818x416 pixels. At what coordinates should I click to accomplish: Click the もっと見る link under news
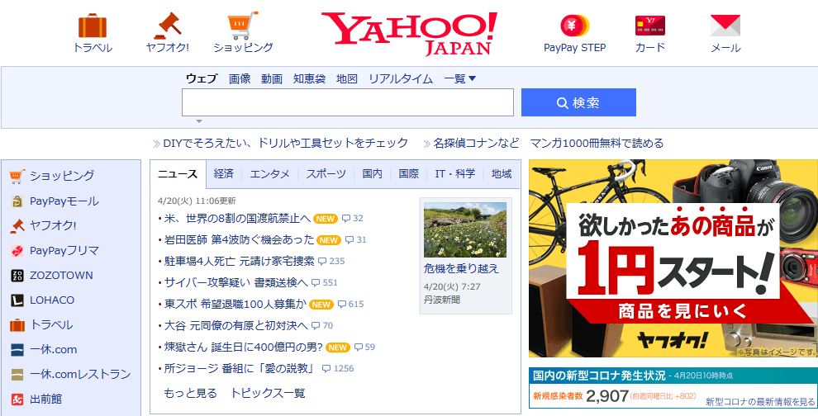pyautogui.click(x=190, y=393)
